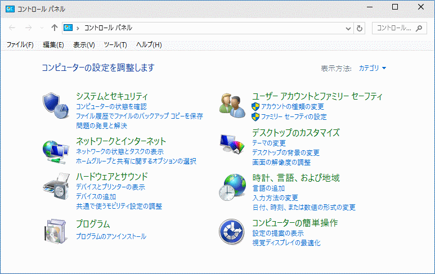
Task: Click the プログラム disc box icon
Action: coord(56,231)
